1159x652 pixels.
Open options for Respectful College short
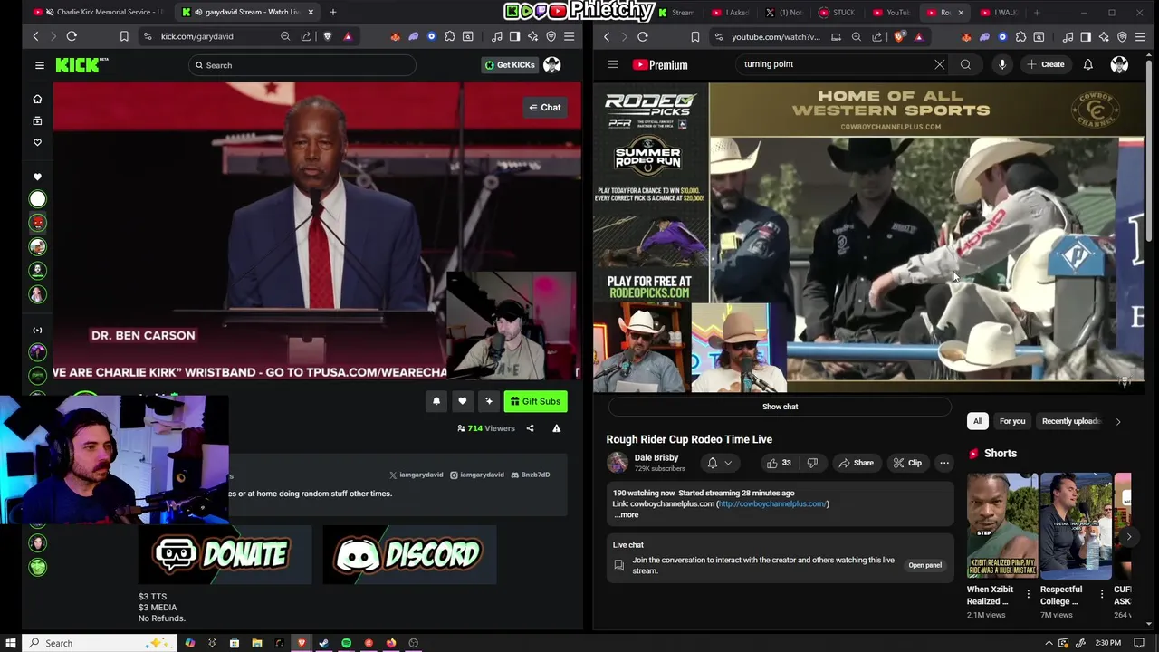tap(1102, 594)
